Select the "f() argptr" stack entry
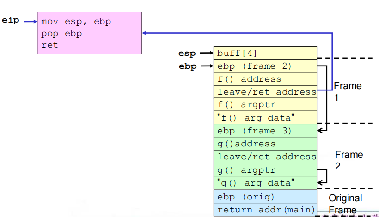 coord(265,104)
